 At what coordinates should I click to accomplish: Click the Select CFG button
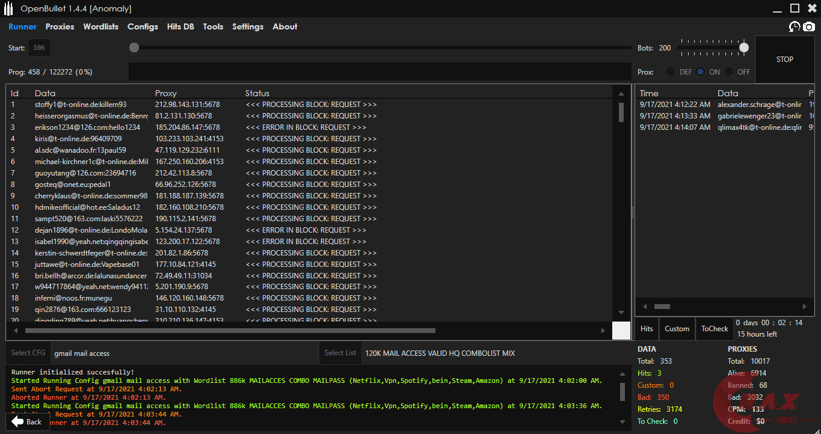pyautogui.click(x=28, y=353)
